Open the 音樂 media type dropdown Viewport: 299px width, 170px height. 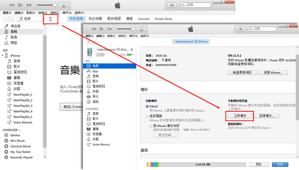[x=31, y=19]
